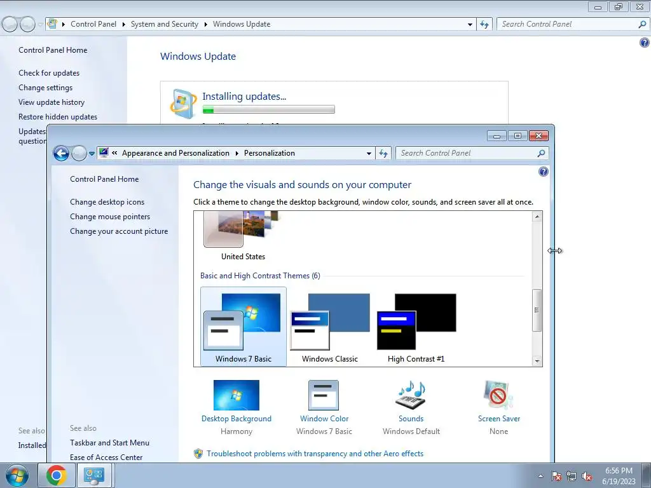This screenshot has width=651, height=488.
Task: Click the Windows Update shield icon
Action: [182, 104]
